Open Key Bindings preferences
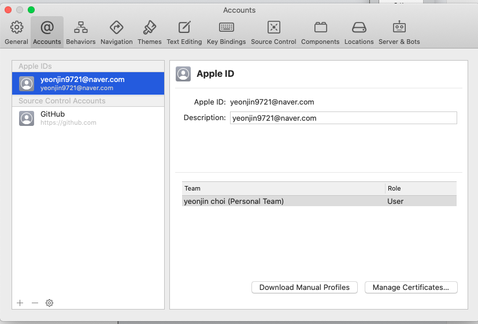 (226, 33)
